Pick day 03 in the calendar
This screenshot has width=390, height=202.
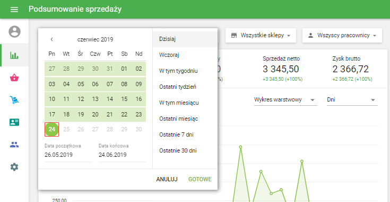pyautogui.click(x=52, y=84)
